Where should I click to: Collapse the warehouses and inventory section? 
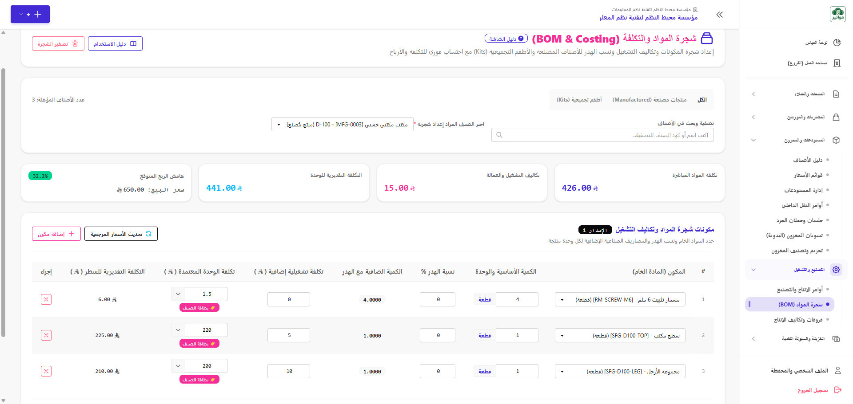click(x=753, y=140)
